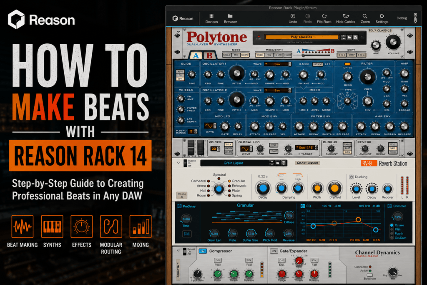Turn on the Compressor ON button
The height and width of the screenshot is (285, 427).
(203, 251)
